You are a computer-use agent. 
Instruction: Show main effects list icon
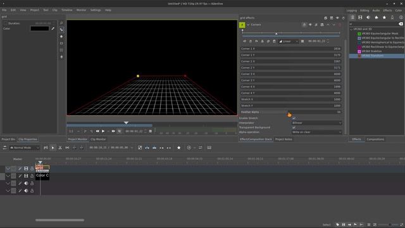[x=352, y=17]
